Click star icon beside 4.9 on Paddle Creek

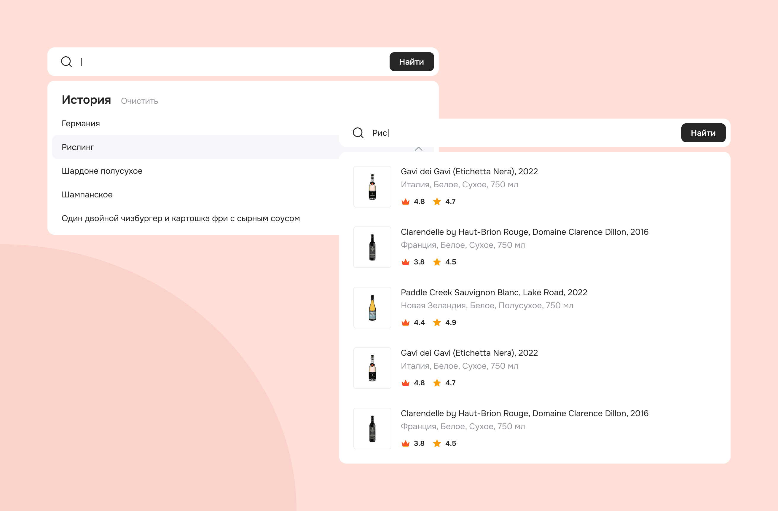[437, 322]
